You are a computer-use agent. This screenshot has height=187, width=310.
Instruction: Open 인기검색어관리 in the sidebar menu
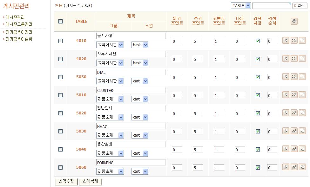(19, 32)
